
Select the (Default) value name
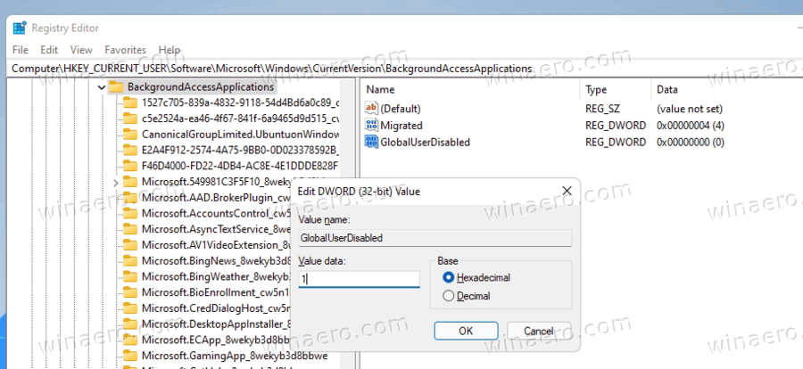pos(401,109)
